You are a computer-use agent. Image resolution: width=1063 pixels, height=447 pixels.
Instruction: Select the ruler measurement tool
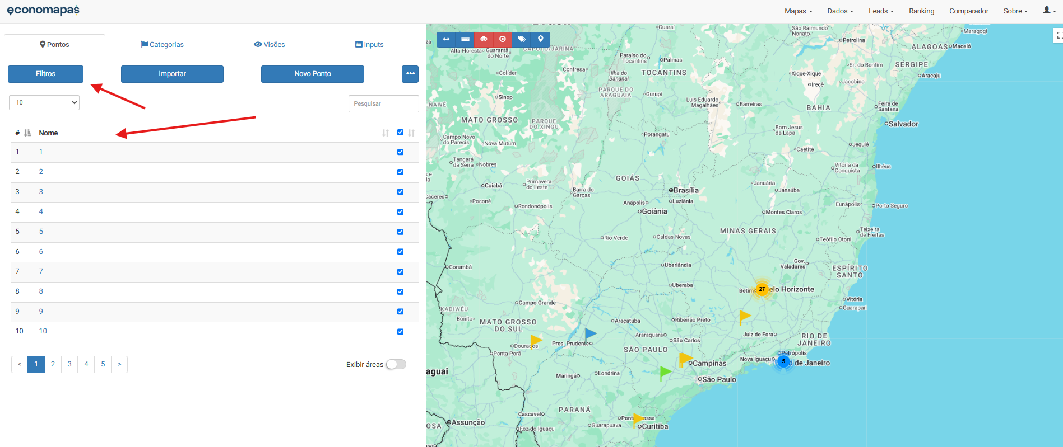click(465, 39)
